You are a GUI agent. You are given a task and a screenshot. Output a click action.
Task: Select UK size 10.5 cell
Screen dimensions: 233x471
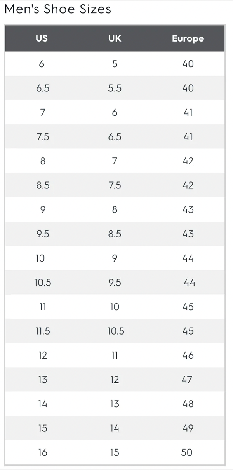(116, 331)
